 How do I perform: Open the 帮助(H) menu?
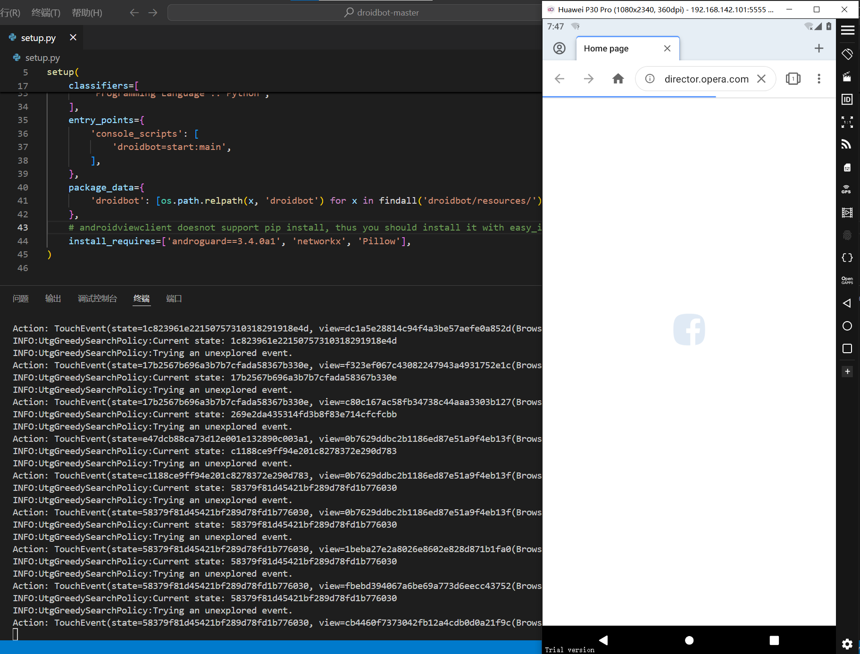[87, 13]
